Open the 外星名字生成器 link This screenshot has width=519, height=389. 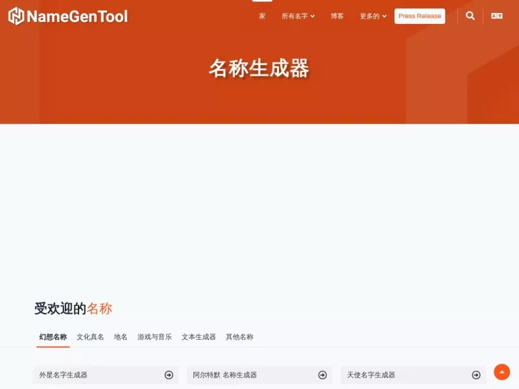tap(106, 375)
